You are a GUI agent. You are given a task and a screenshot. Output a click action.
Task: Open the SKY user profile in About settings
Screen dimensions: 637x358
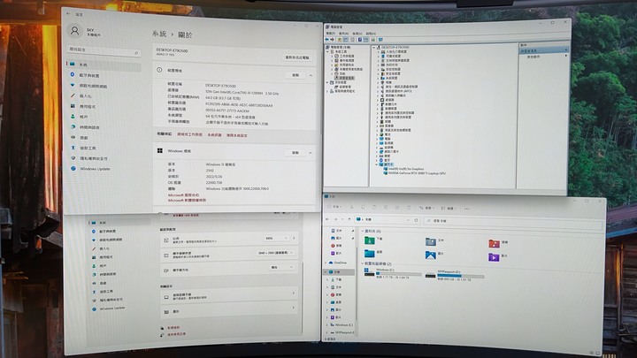pyautogui.click(x=85, y=31)
